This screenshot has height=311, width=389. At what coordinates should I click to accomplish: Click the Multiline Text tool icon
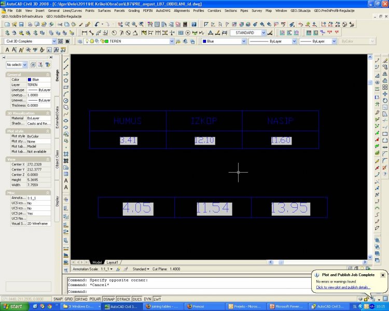(x=66, y=180)
